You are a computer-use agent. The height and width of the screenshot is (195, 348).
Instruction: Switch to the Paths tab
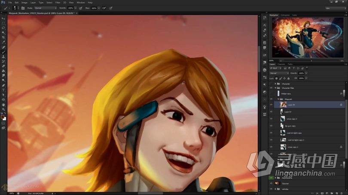(290, 64)
